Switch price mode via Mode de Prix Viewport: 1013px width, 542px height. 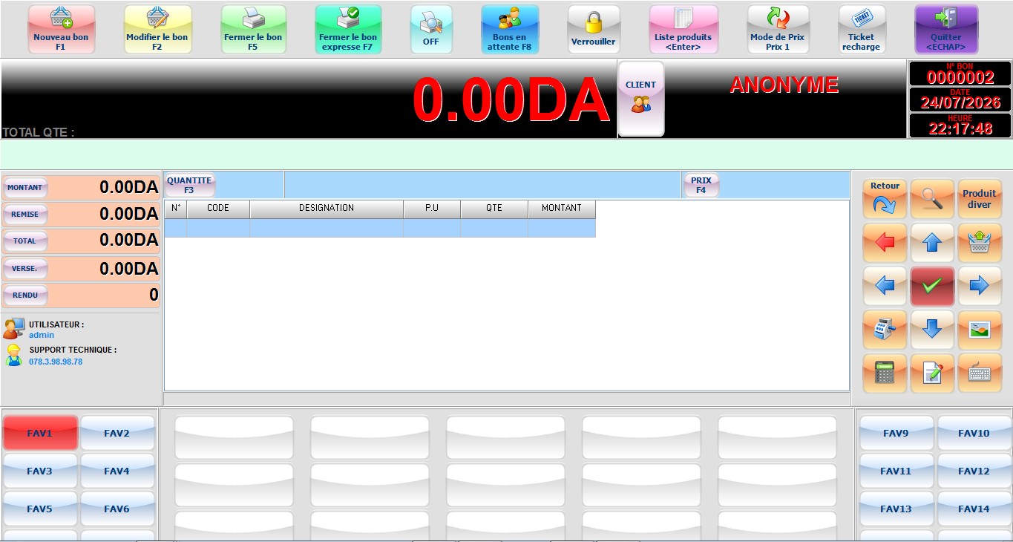coord(777,30)
